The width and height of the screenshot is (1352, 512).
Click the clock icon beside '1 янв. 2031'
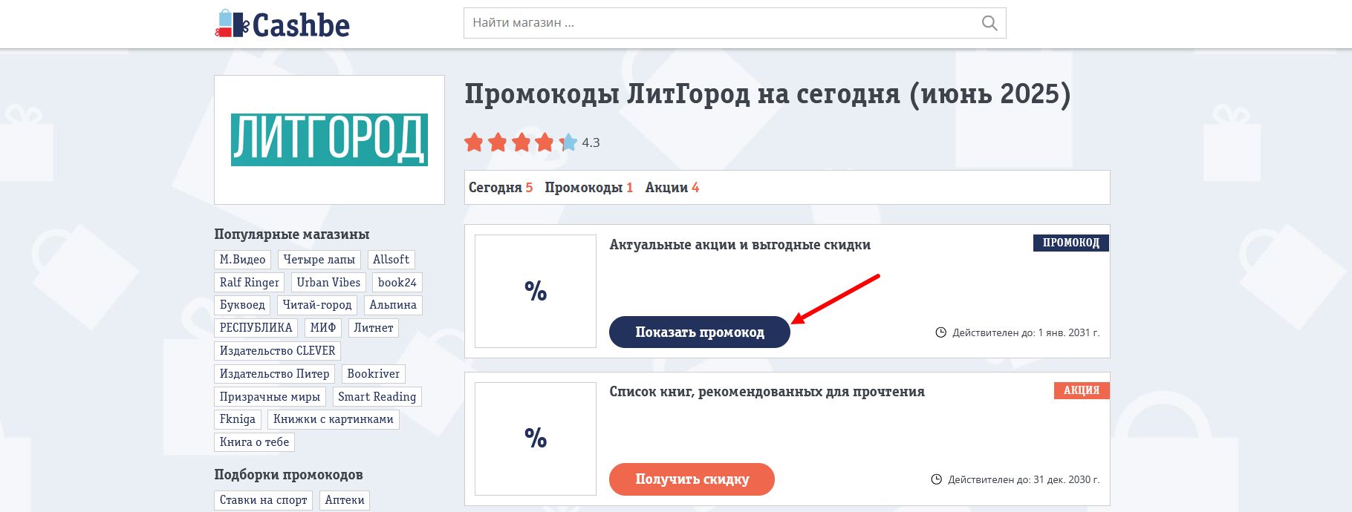[x=940, y=332]
